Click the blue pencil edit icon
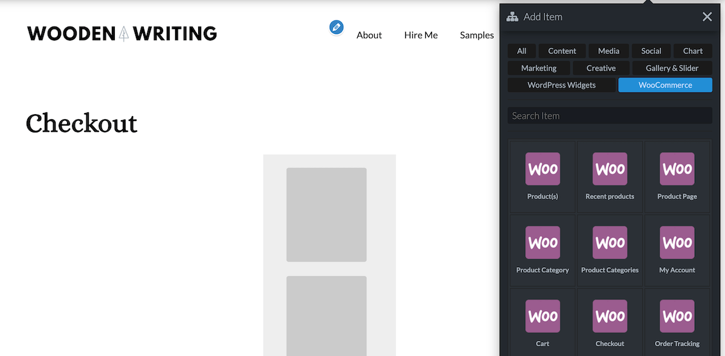 (x=337, y=27)
